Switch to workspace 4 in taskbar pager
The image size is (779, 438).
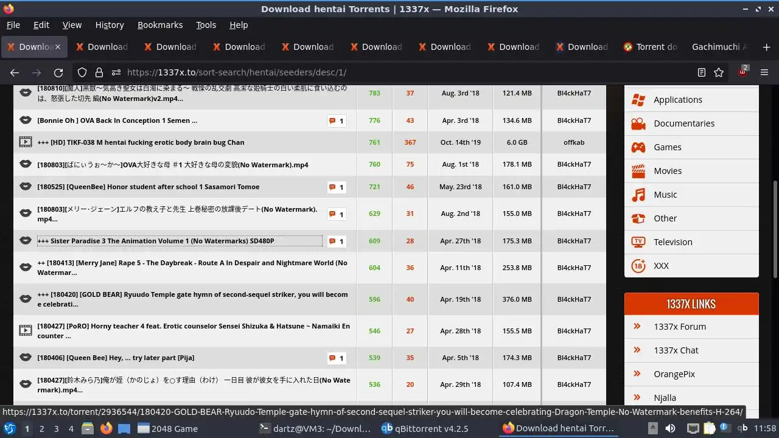pyautogui.click(x=71, y=429)
